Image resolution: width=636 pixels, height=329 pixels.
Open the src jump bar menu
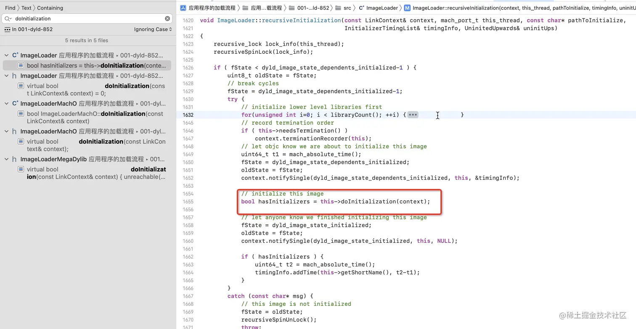[x=347, y=8]
